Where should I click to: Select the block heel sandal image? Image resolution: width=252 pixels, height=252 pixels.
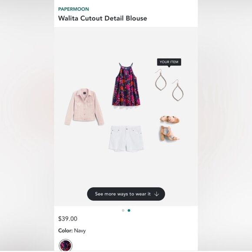click(x=169, y=133)
